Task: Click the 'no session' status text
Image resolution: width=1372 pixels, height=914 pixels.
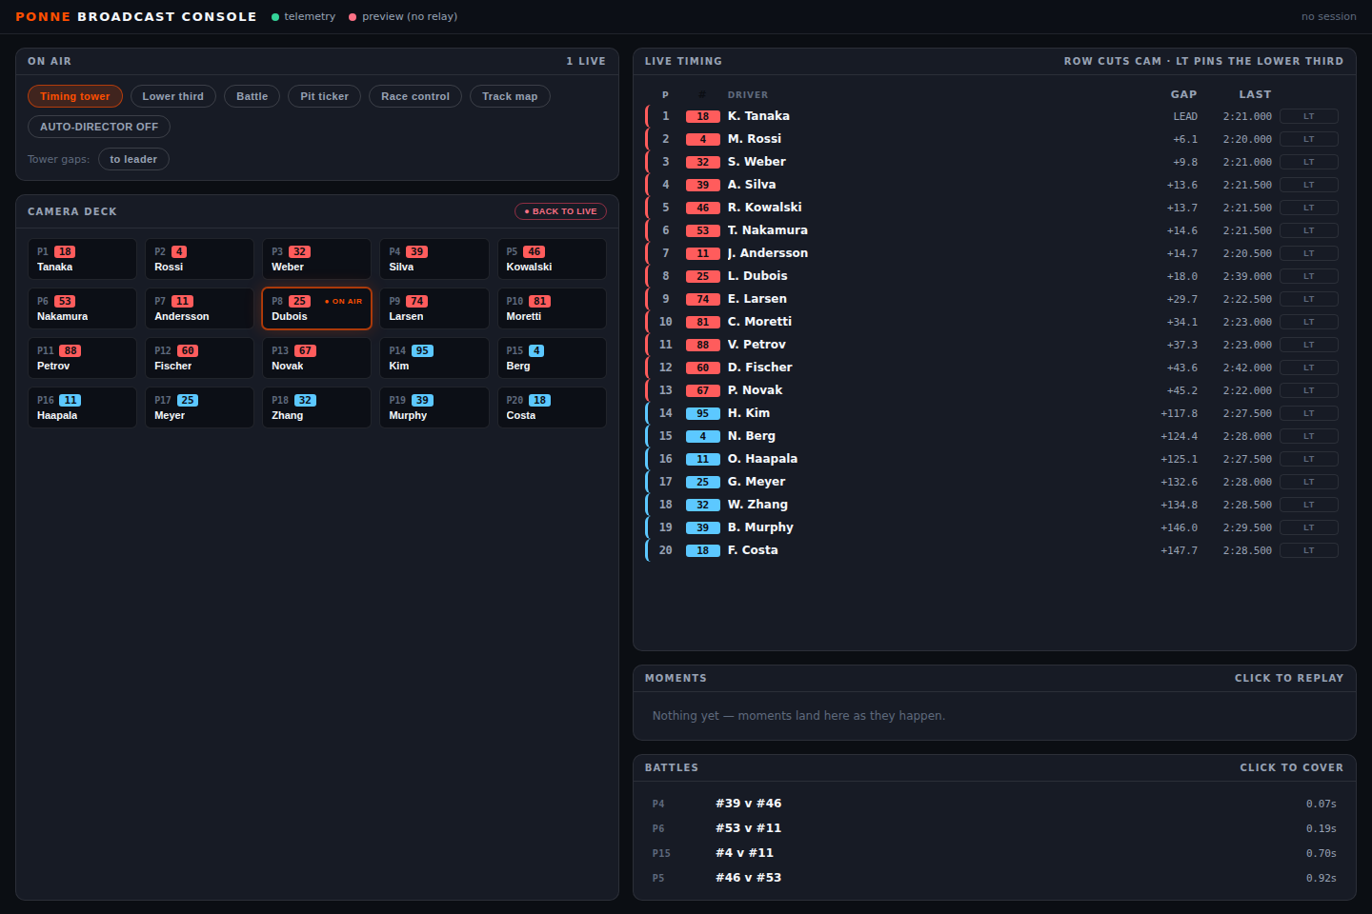Action: point(1329,16)
